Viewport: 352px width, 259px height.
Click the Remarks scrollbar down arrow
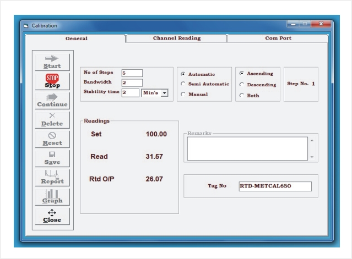click(312, 157)
